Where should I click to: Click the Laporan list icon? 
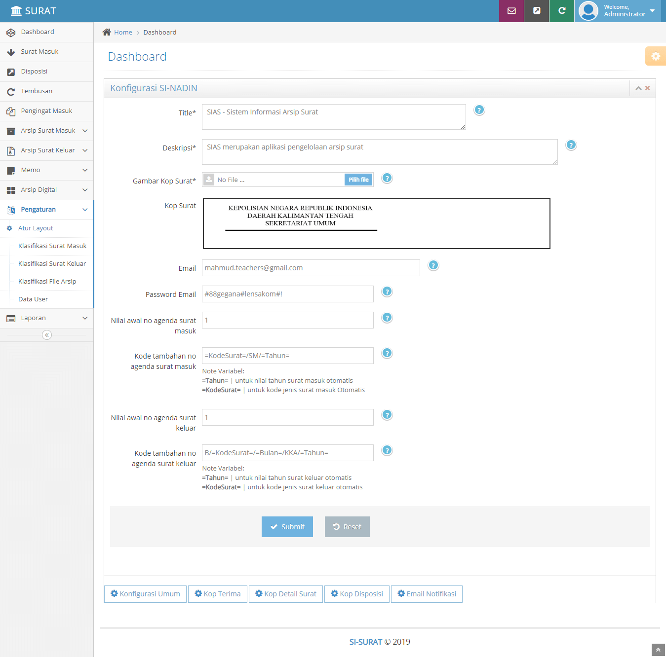click(x=11, y=319)
